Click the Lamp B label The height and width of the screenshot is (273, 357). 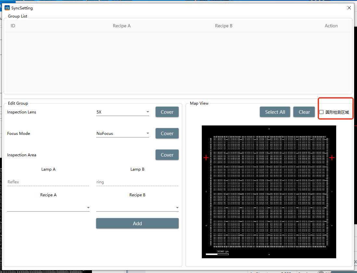click(x=137, y=169)
